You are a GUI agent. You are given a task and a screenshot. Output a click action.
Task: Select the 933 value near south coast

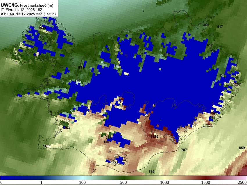(x=113, y=163)
